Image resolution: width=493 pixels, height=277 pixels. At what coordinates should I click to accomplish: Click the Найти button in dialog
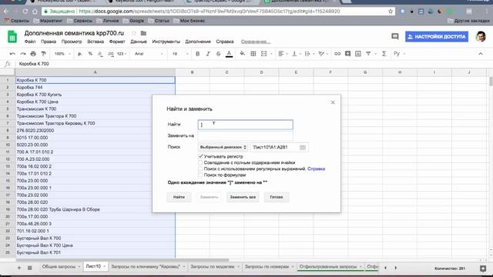point(179,197)
